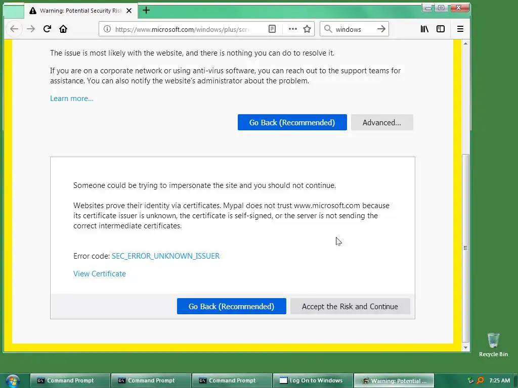
Task: Open page actions three-dots menu
Action: coord(293,29)
